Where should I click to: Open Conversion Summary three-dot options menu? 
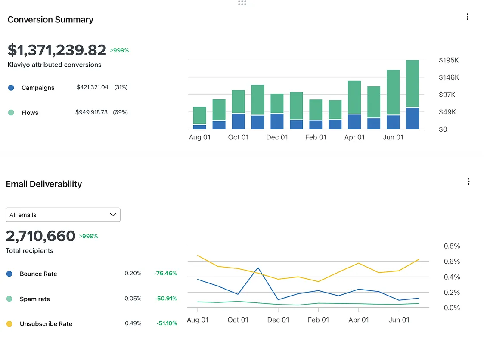coord(467,17)
